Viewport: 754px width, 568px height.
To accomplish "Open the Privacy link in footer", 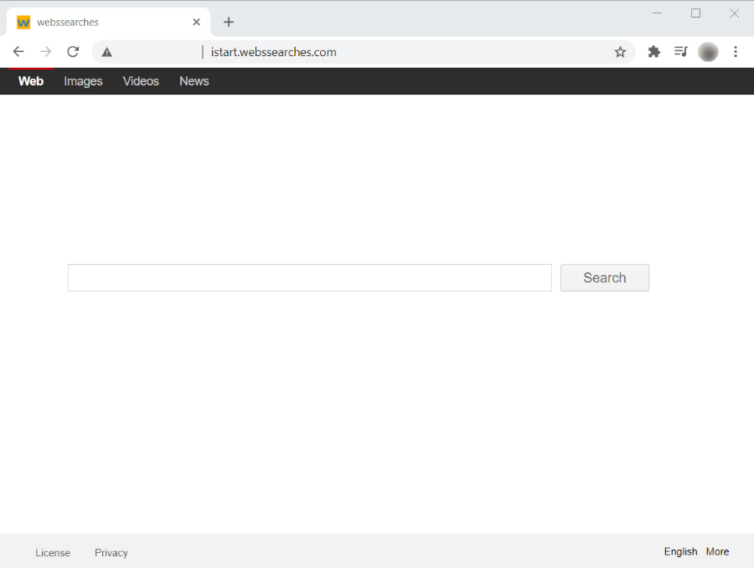I will click(111, 553).
